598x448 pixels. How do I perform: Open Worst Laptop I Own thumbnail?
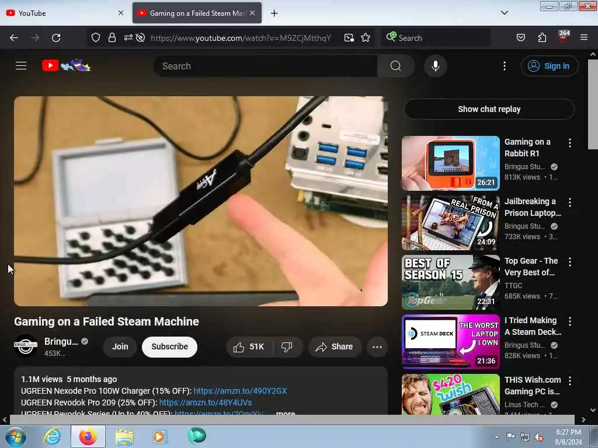click(450, 341)
